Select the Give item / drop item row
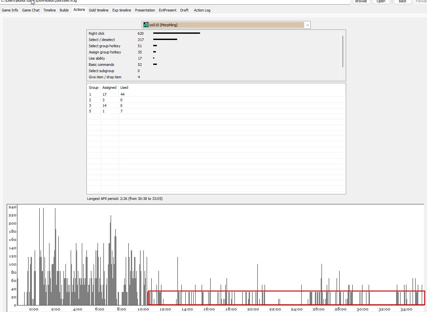427x312 pixels. (x=213, y=77)
